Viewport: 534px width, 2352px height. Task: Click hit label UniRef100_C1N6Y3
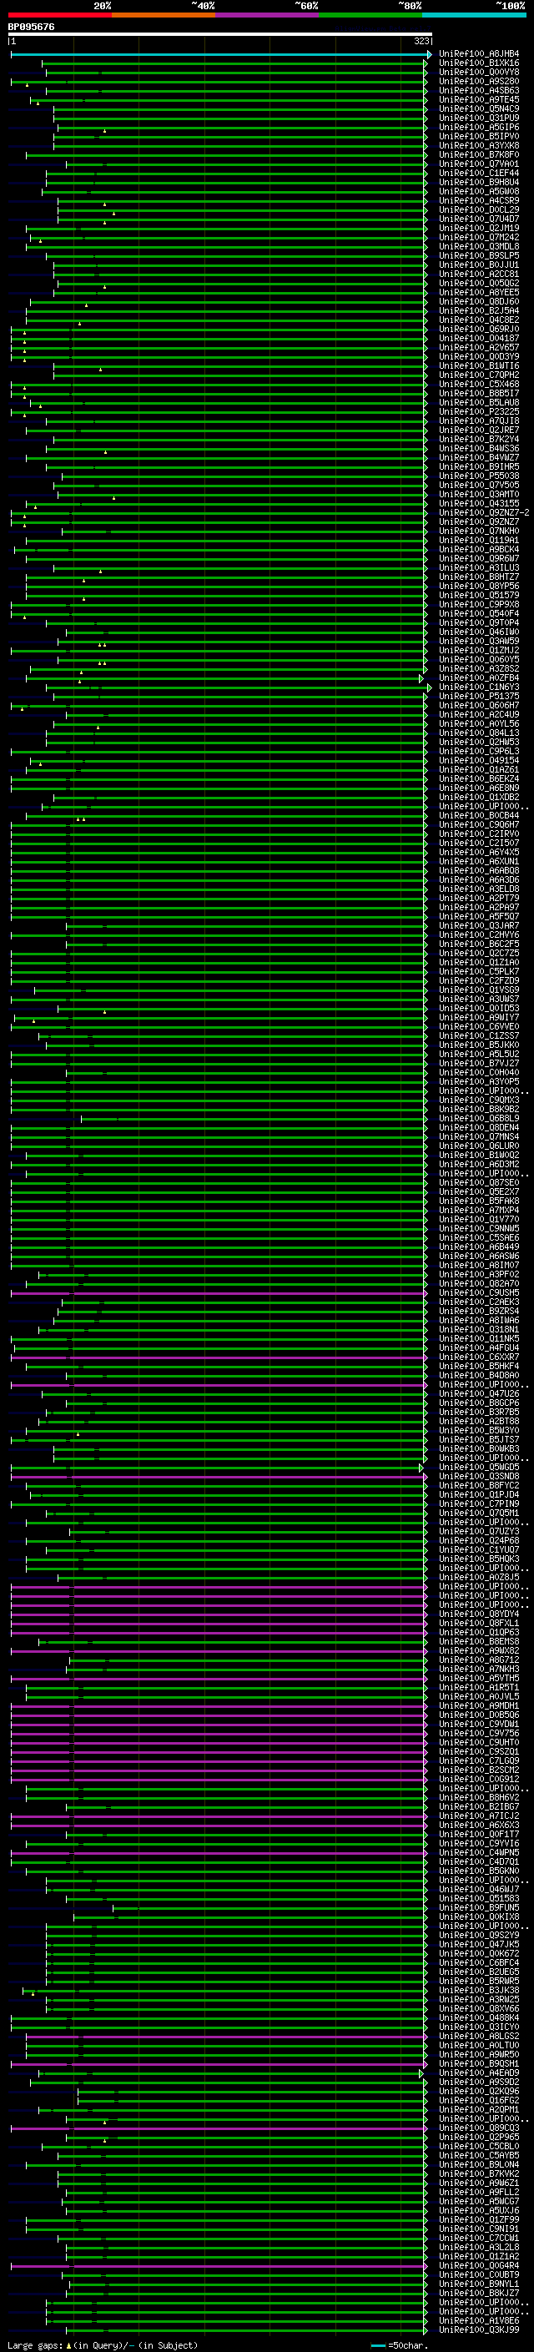(479, 687)
